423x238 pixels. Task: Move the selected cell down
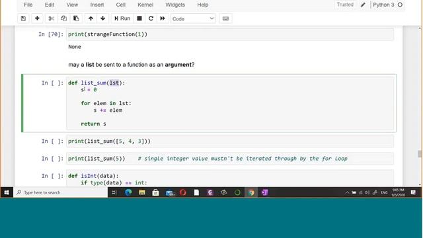(103, 19)
